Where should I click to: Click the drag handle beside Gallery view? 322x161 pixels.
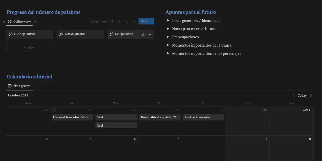[4, 22]
